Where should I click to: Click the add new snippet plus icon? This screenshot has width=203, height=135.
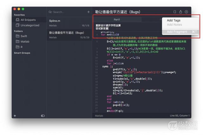coord(88,12)
